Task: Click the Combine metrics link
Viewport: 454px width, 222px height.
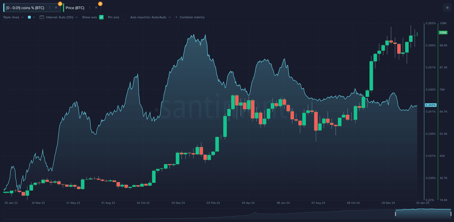Action: click(192, 17)
